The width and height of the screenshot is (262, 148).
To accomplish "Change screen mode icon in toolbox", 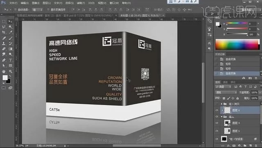I will tap(10, 88).
